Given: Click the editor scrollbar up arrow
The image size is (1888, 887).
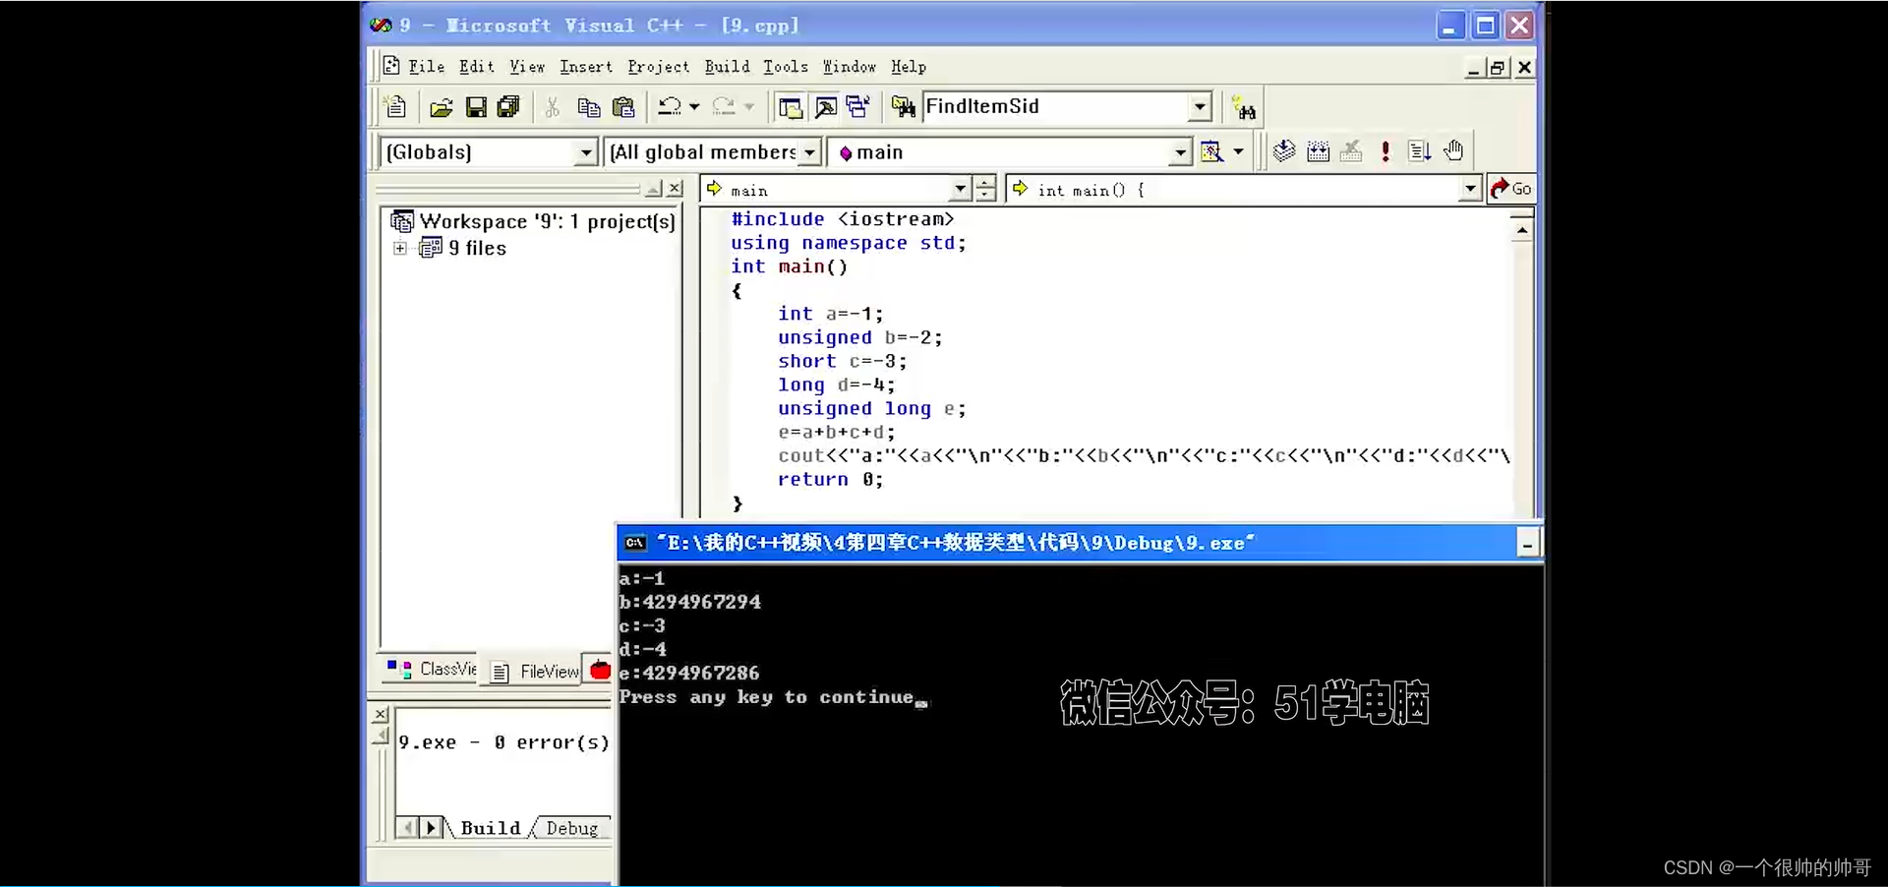Looking at the screenshot, I should (1522, 230).
